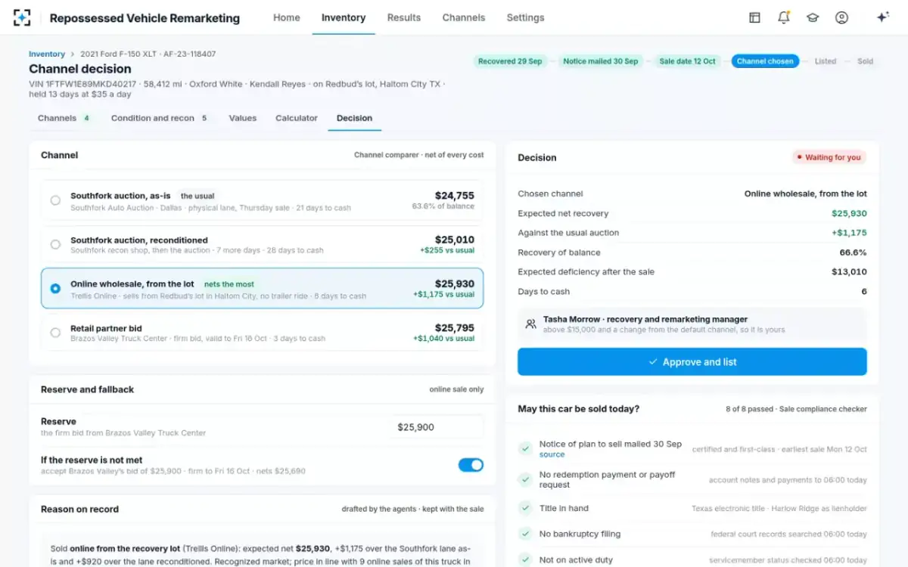
Task: Switch to Condition and recon tab
Action: pos(160,118)
